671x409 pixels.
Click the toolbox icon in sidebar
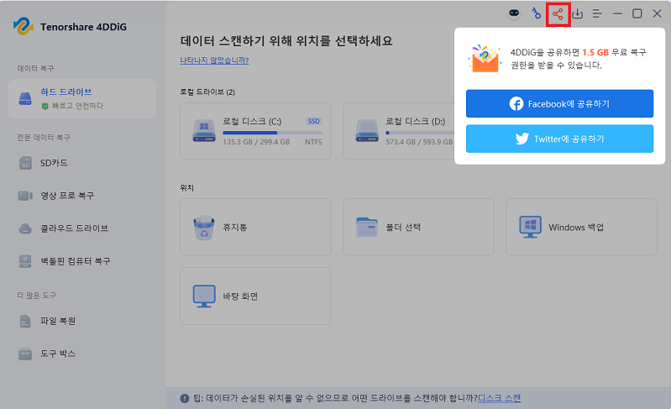coord(25,354)
